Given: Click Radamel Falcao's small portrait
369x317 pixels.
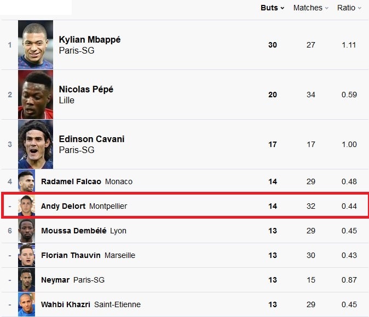Looking at the screenshot, I should point(27,181).
